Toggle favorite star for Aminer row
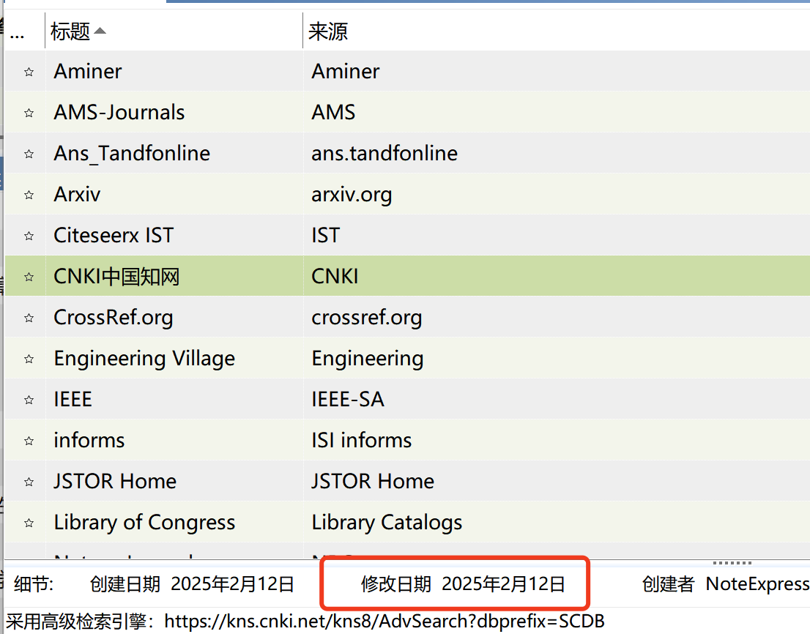Viewport: 810px width, 634px height. click(29, 72)
